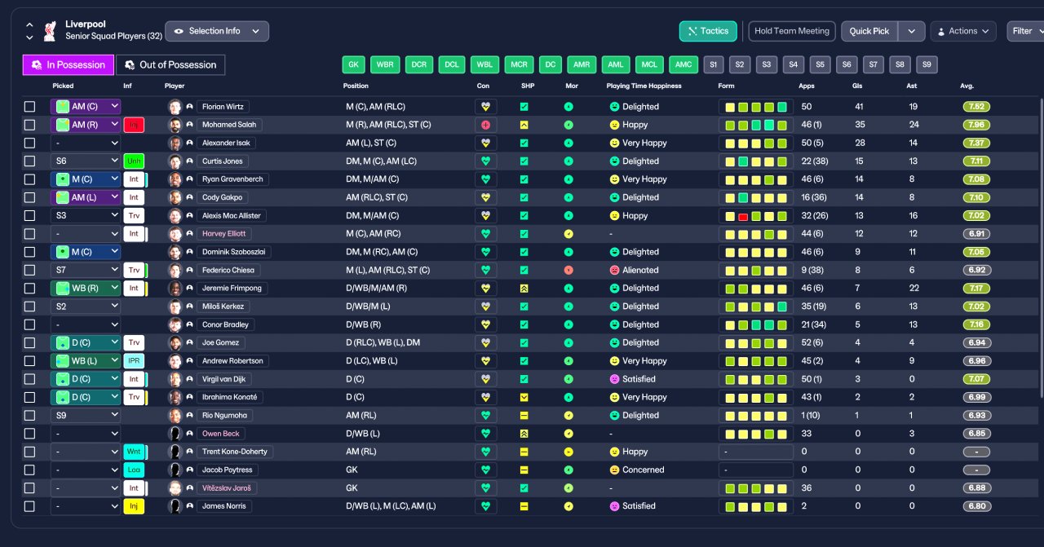Click Jeremie Frimpong's yellow sharpness arrow icon

tap(524, 289)
